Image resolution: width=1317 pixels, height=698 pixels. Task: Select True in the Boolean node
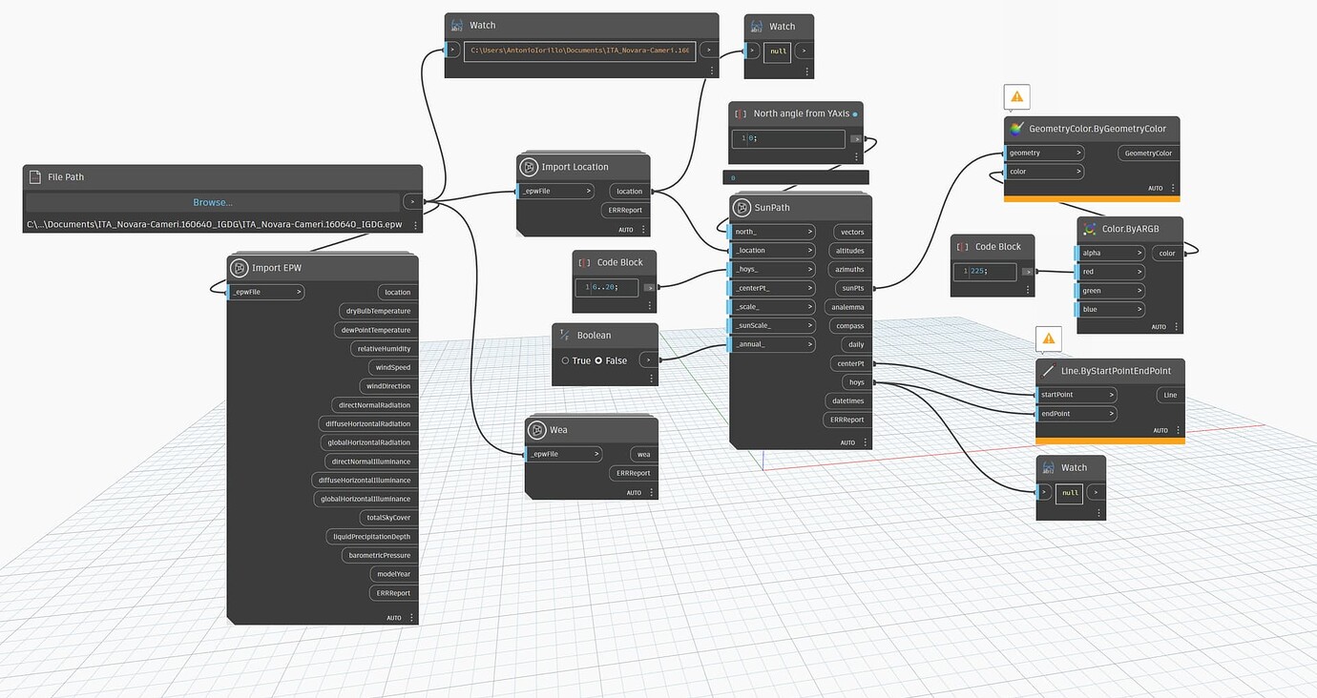(x=565, y=360)
